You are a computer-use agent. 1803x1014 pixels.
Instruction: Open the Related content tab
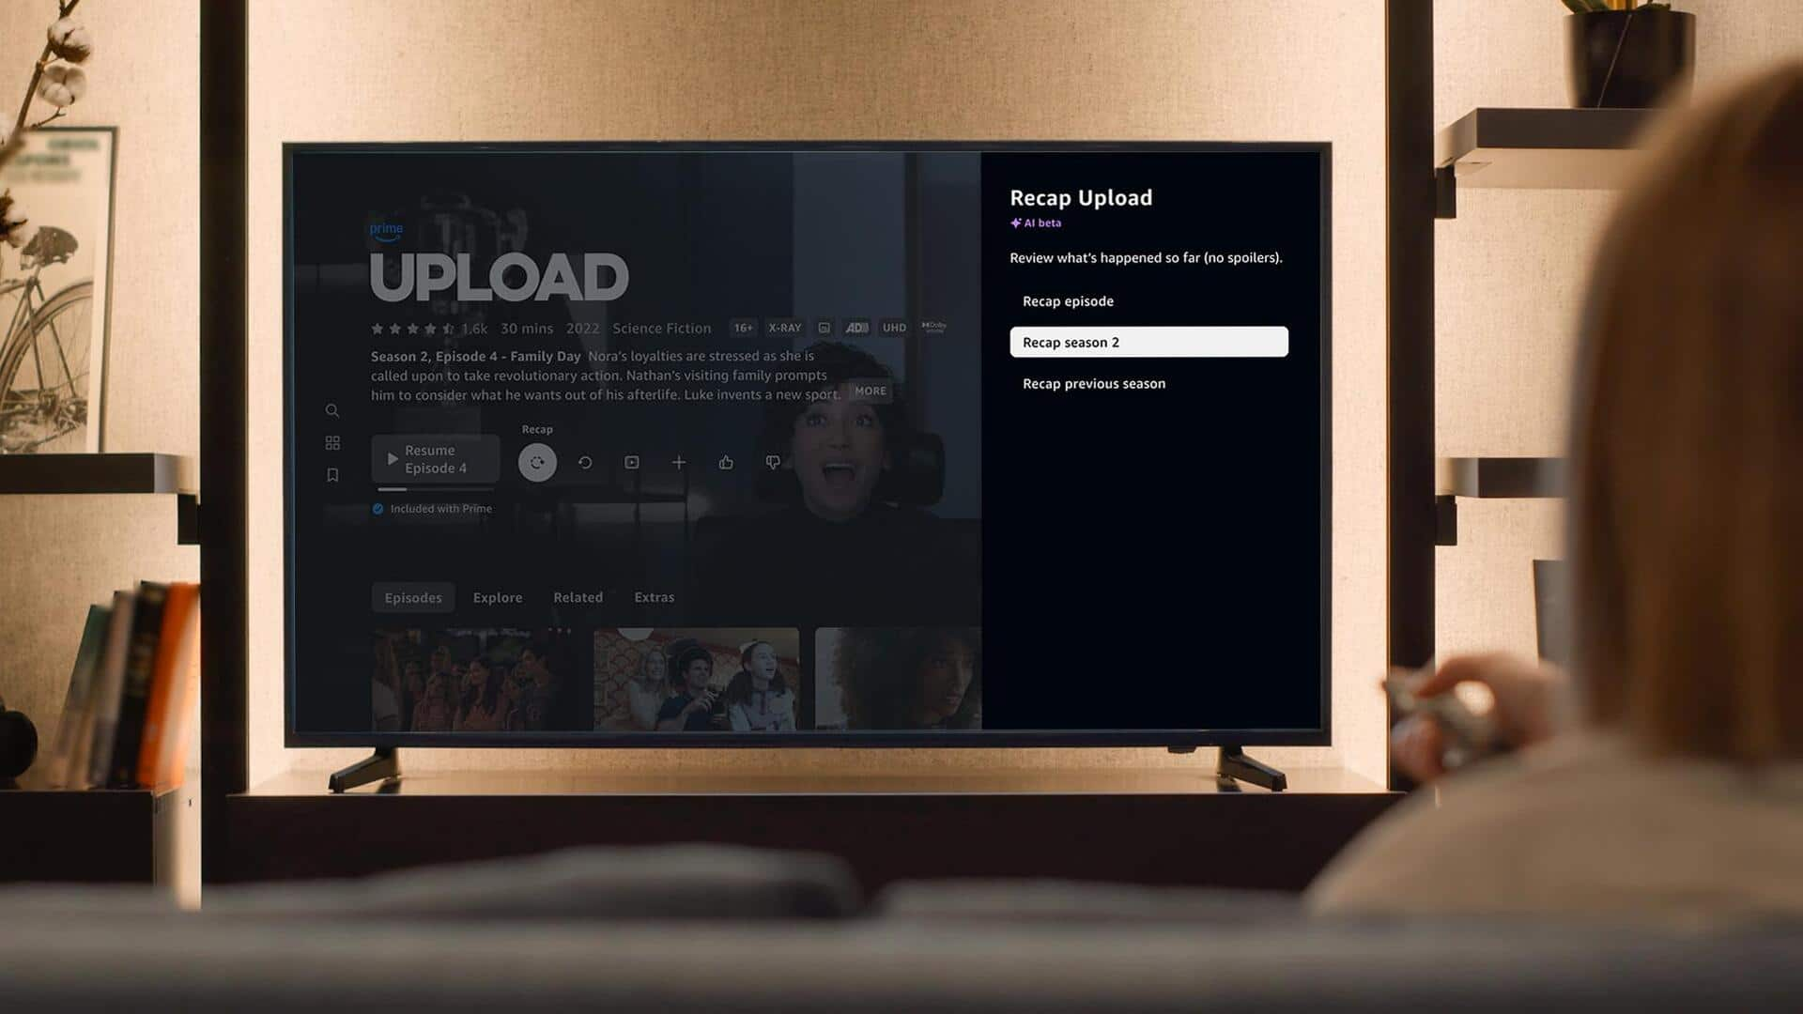click(x=578, y=597)
